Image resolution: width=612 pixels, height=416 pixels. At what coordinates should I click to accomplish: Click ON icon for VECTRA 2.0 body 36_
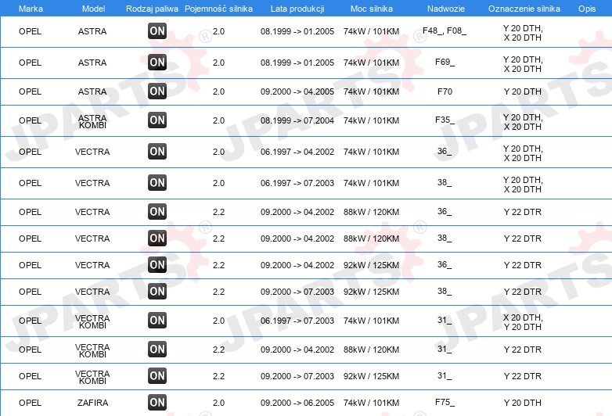point(157,151)
